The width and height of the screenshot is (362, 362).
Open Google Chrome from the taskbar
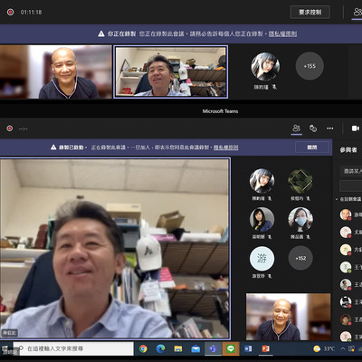pos(143,348)
